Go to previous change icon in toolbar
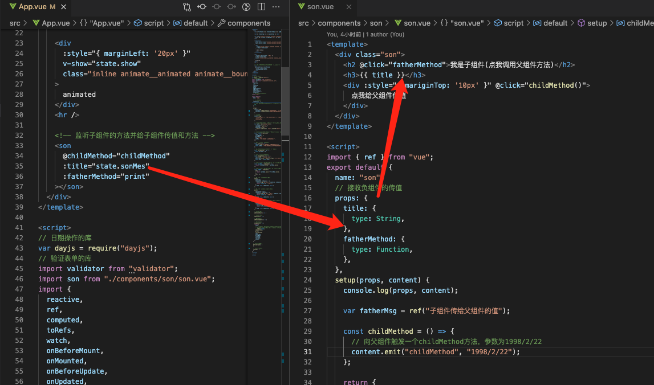654x385 pixels. point(202,7)
